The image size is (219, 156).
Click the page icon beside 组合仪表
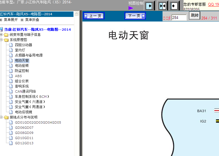(x=11, y=81)
